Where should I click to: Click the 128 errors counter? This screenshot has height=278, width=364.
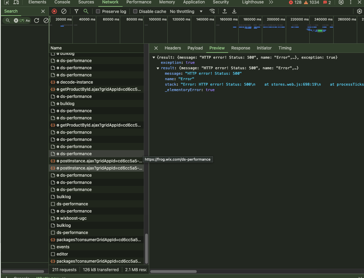[x=295, y=2]
